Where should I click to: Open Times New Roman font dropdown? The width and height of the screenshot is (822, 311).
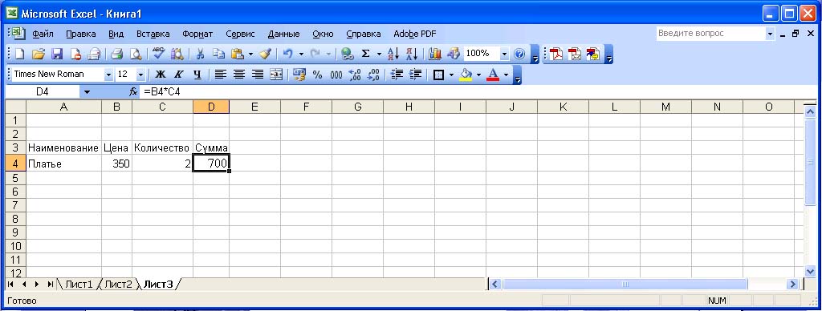click(108, 75)
